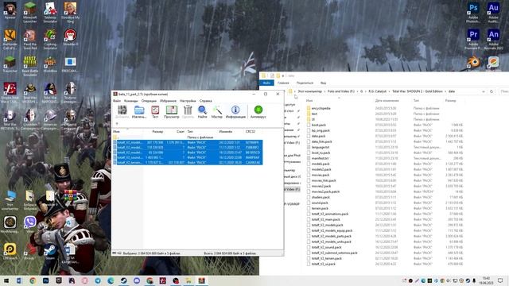Click the Steam icon on the taskbar
This screenshot has height=286, width=509.
pos(124,280)
